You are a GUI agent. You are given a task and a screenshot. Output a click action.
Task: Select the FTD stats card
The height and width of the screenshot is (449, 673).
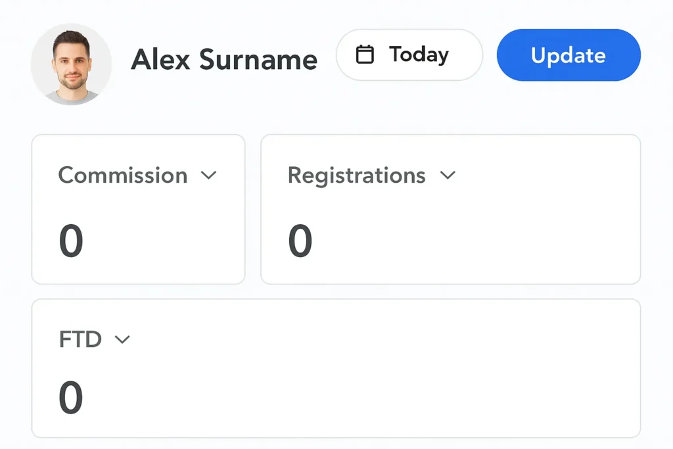tap(336, 368)
